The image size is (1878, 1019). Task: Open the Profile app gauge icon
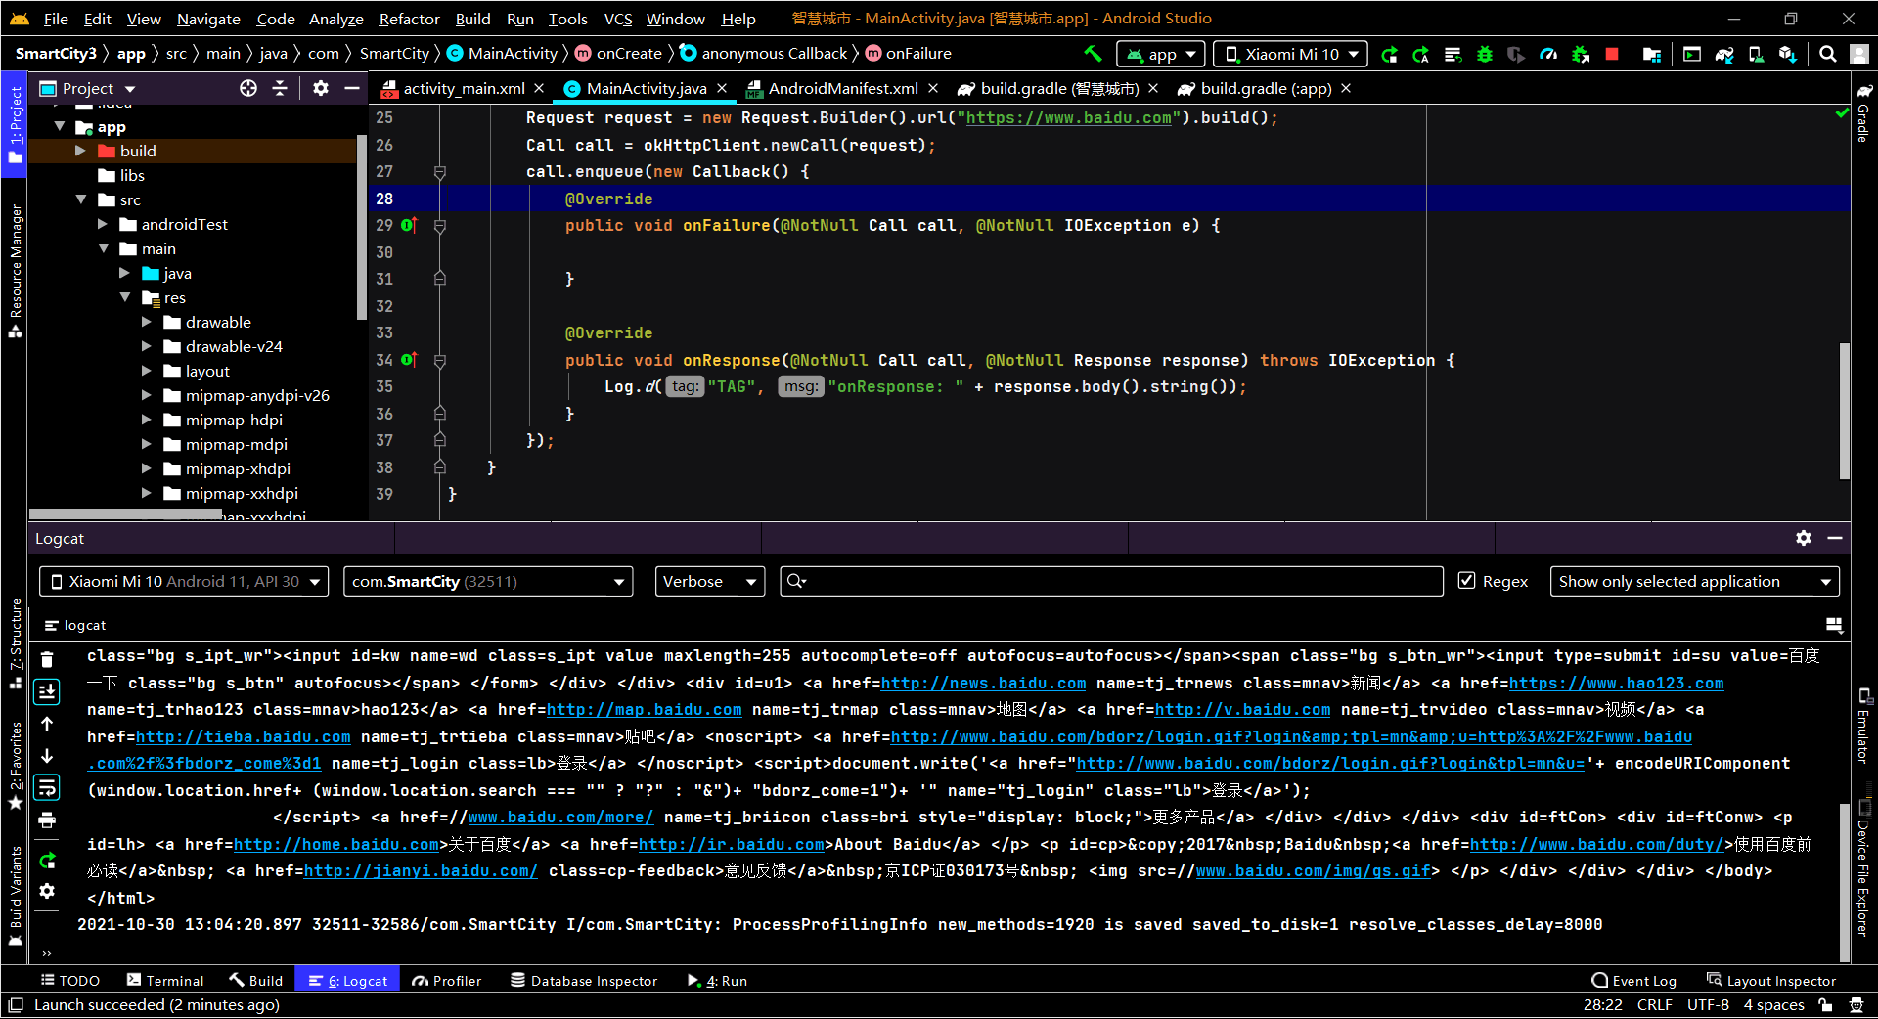point(1548,55)
